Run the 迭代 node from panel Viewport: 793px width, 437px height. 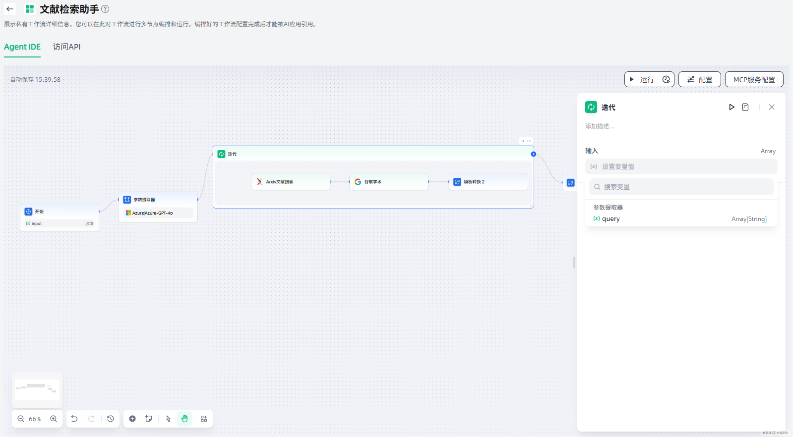(x=732, y=107)
